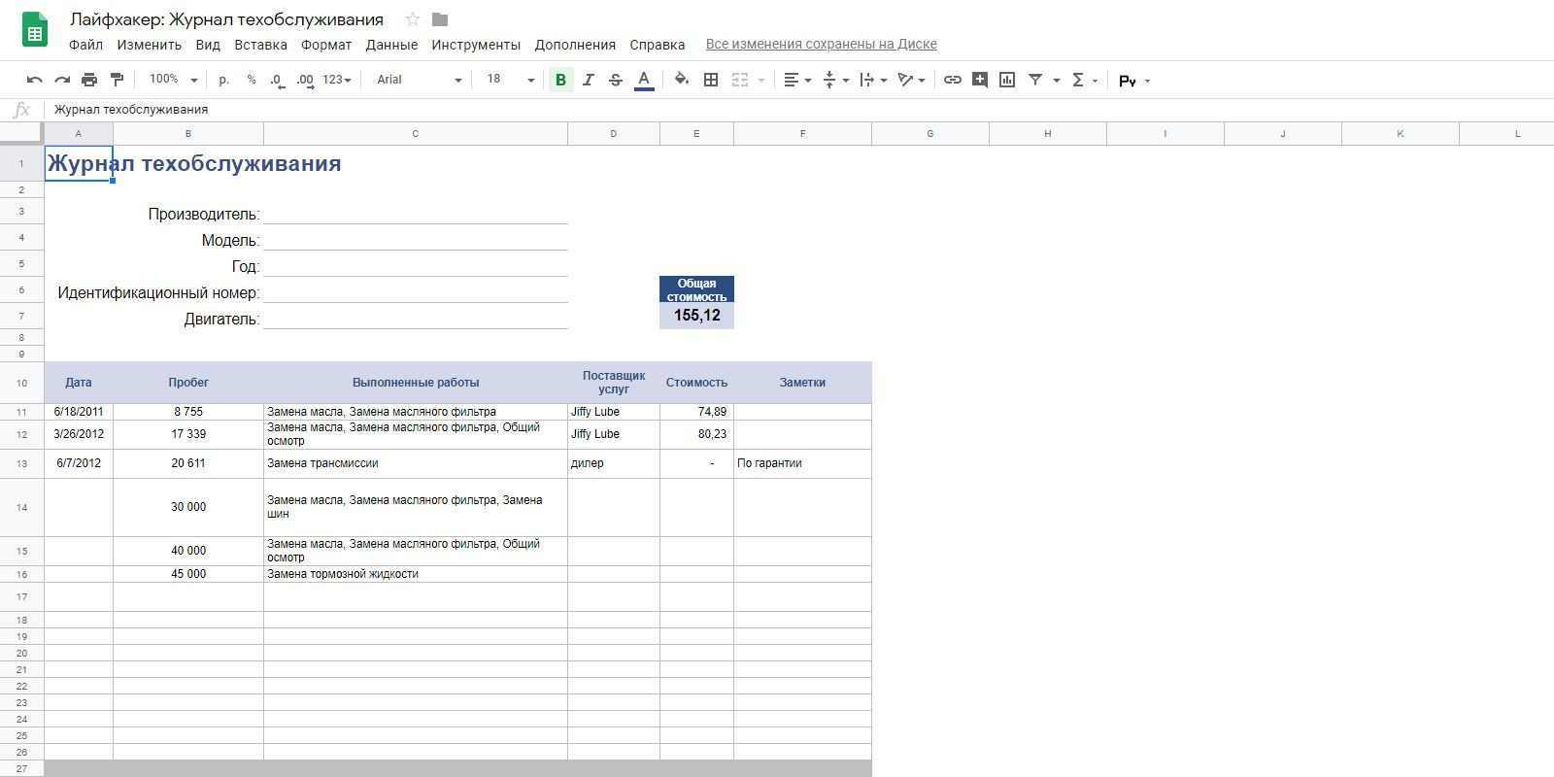Open the Данные menu
Image resolution: width=1554 pixels, height=777 pixels.
pos(391,45)
